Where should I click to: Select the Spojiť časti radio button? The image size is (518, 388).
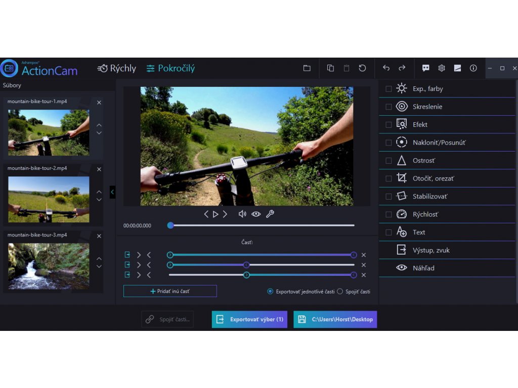click(x=340, y=292)
